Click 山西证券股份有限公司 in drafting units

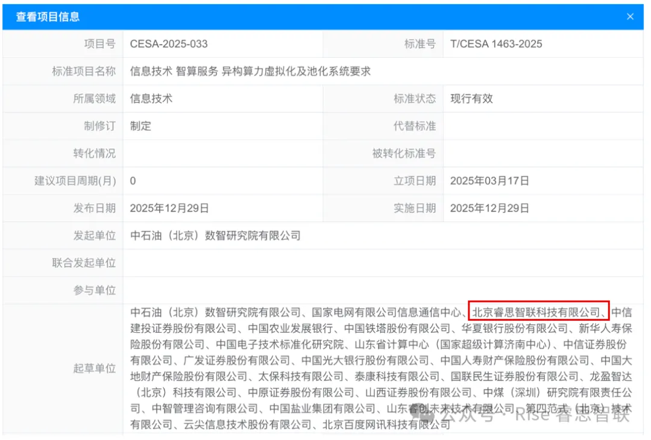pos(418,392)
